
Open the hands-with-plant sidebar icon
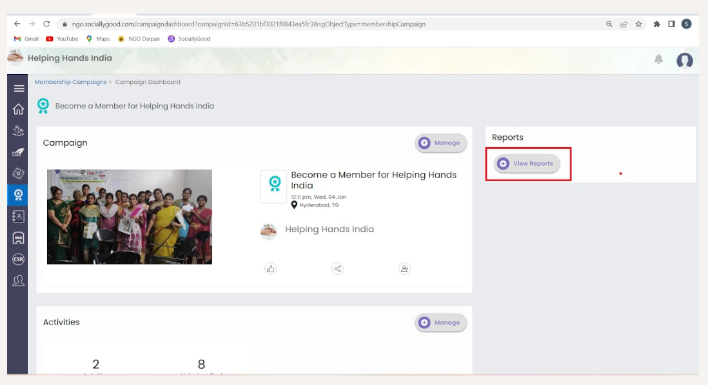tap(19, 131)
